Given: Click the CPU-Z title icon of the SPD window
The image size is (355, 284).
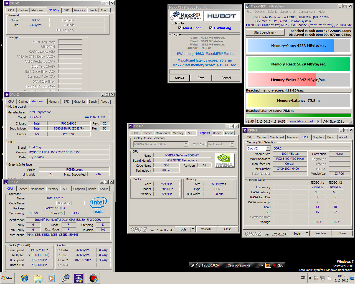Looking at the screenshot, I should point(245,130).
